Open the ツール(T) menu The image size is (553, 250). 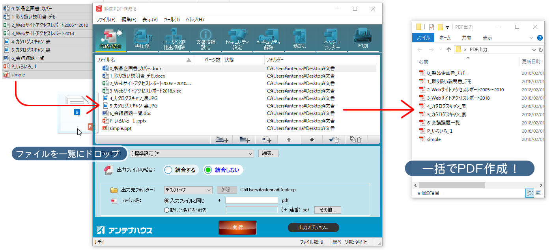[172, 20]
